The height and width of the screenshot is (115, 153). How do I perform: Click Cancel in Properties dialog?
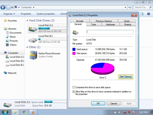point(113,103)
